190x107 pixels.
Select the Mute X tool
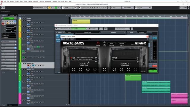(93, 7)
